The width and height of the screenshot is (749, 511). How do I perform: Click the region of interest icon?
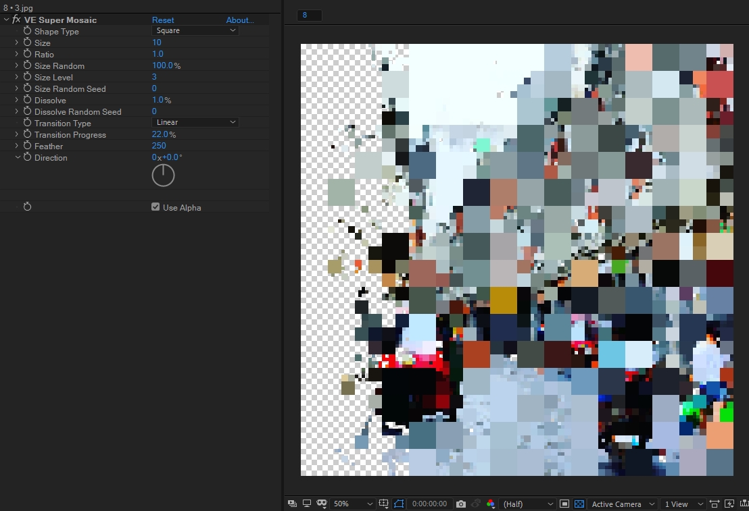point(564,504)
